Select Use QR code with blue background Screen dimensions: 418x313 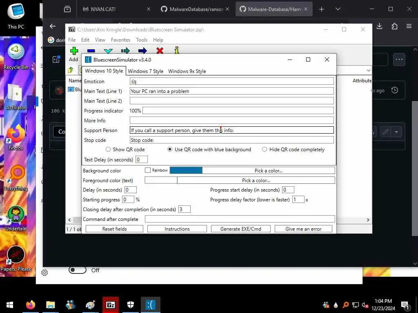[169, 149]
